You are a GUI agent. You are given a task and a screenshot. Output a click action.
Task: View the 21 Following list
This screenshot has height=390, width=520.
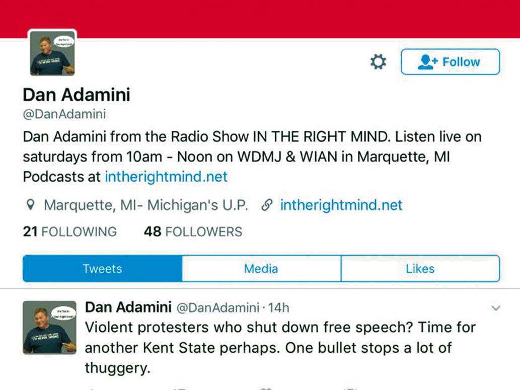70,231
